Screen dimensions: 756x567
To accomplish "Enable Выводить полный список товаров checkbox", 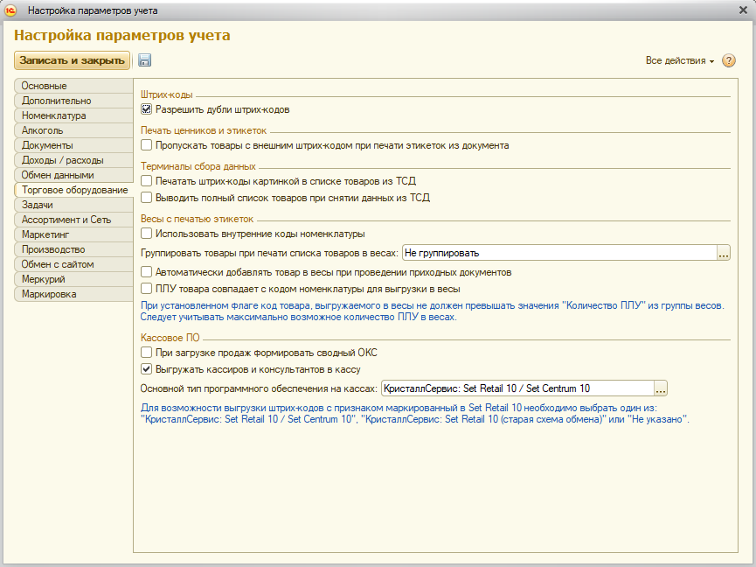I will tap(147, 198).
